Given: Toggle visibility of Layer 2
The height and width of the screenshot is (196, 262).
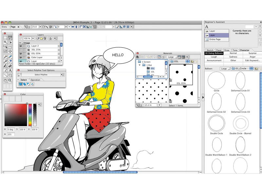Looking at the screenshot, I should tap(21, 46).
